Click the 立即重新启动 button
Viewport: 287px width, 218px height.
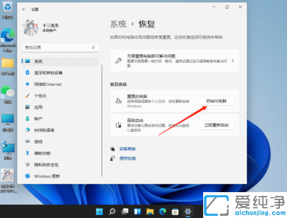pyautogui.click(x=216, y=125)
